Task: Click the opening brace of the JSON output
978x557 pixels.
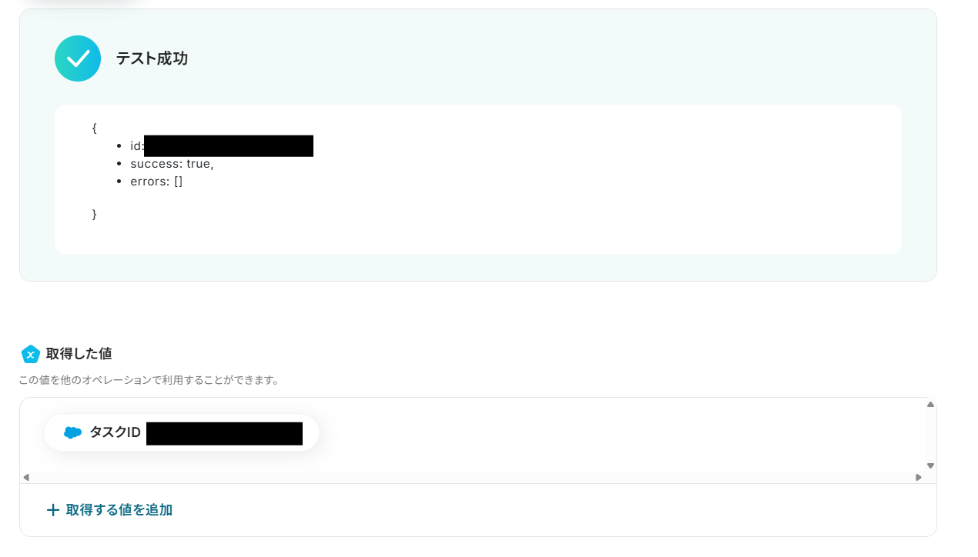Action: point(94,128)
